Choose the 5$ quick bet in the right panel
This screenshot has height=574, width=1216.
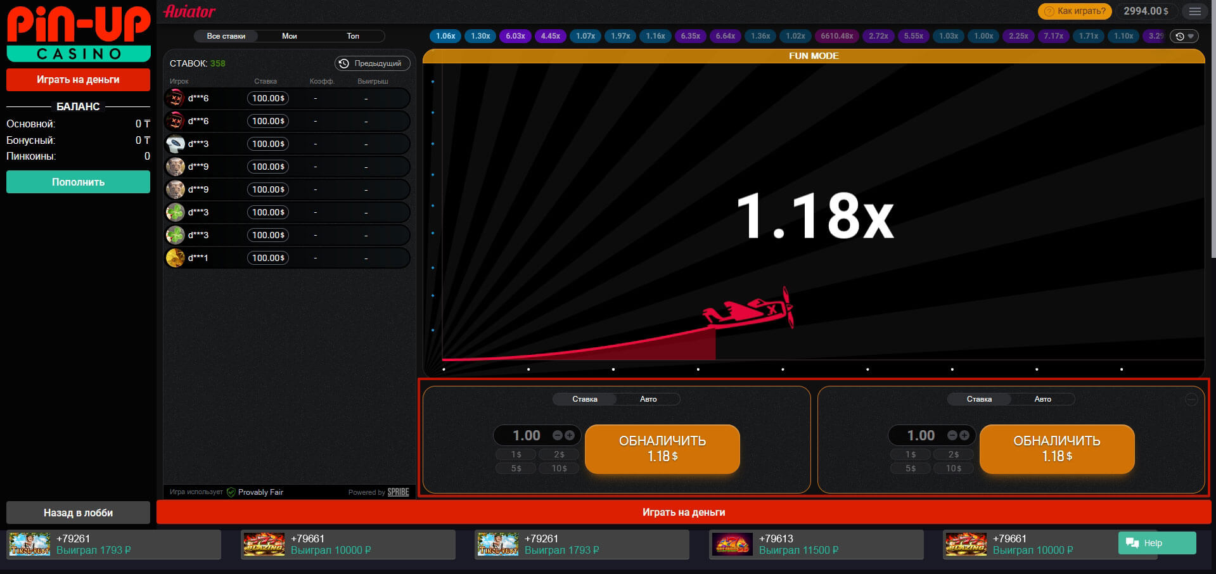point(911,468)
